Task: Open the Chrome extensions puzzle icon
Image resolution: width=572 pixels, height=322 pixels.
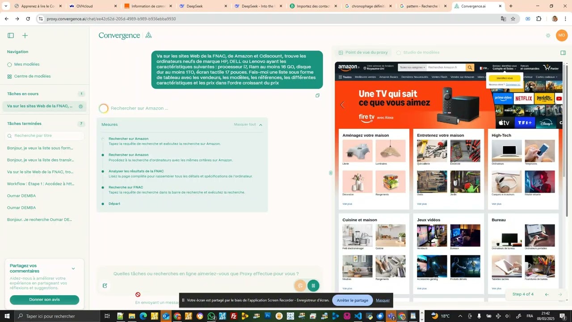Action: click(x=538, y=19)
